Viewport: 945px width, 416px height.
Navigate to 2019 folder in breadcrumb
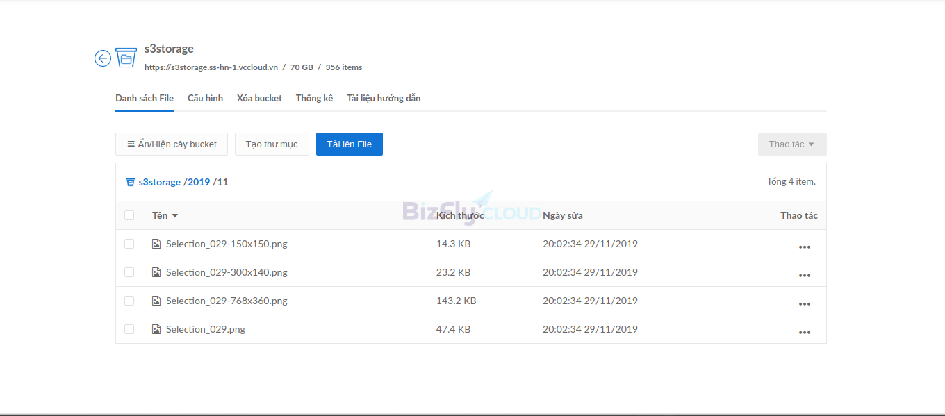coord(199,182)
